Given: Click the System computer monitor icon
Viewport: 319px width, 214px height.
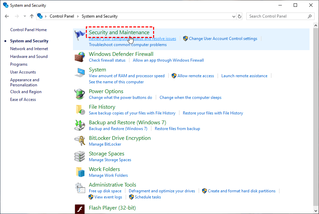Looking at the screenshot, I should pyautogui.click(x=79, y=72).
